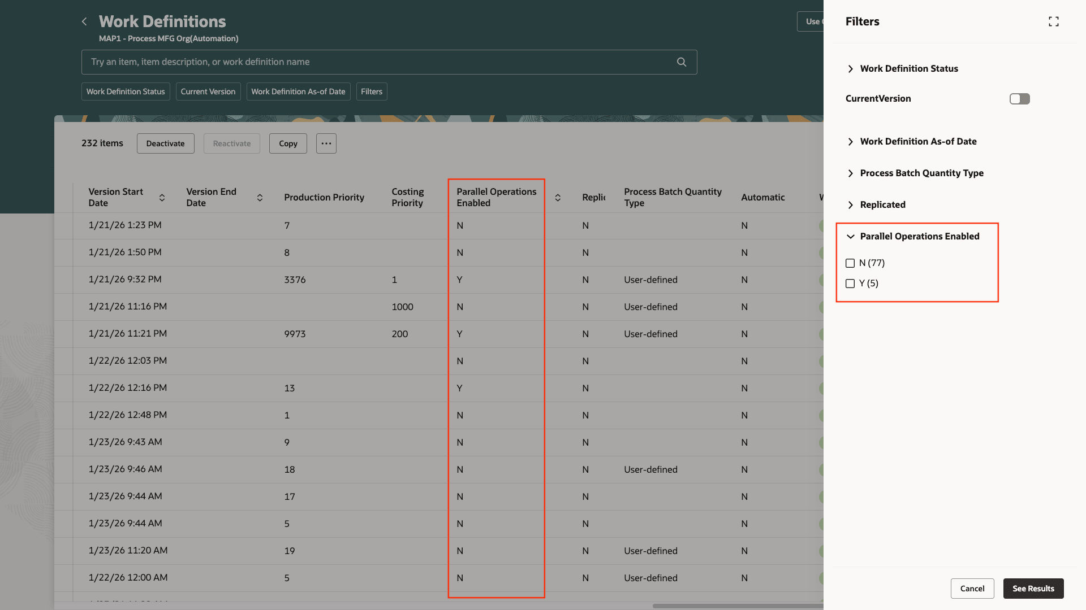The width and height of the screenshot is (1086, 610).
Task: Open the more actions ellipsis menu
Action: [x=326, y=143]
